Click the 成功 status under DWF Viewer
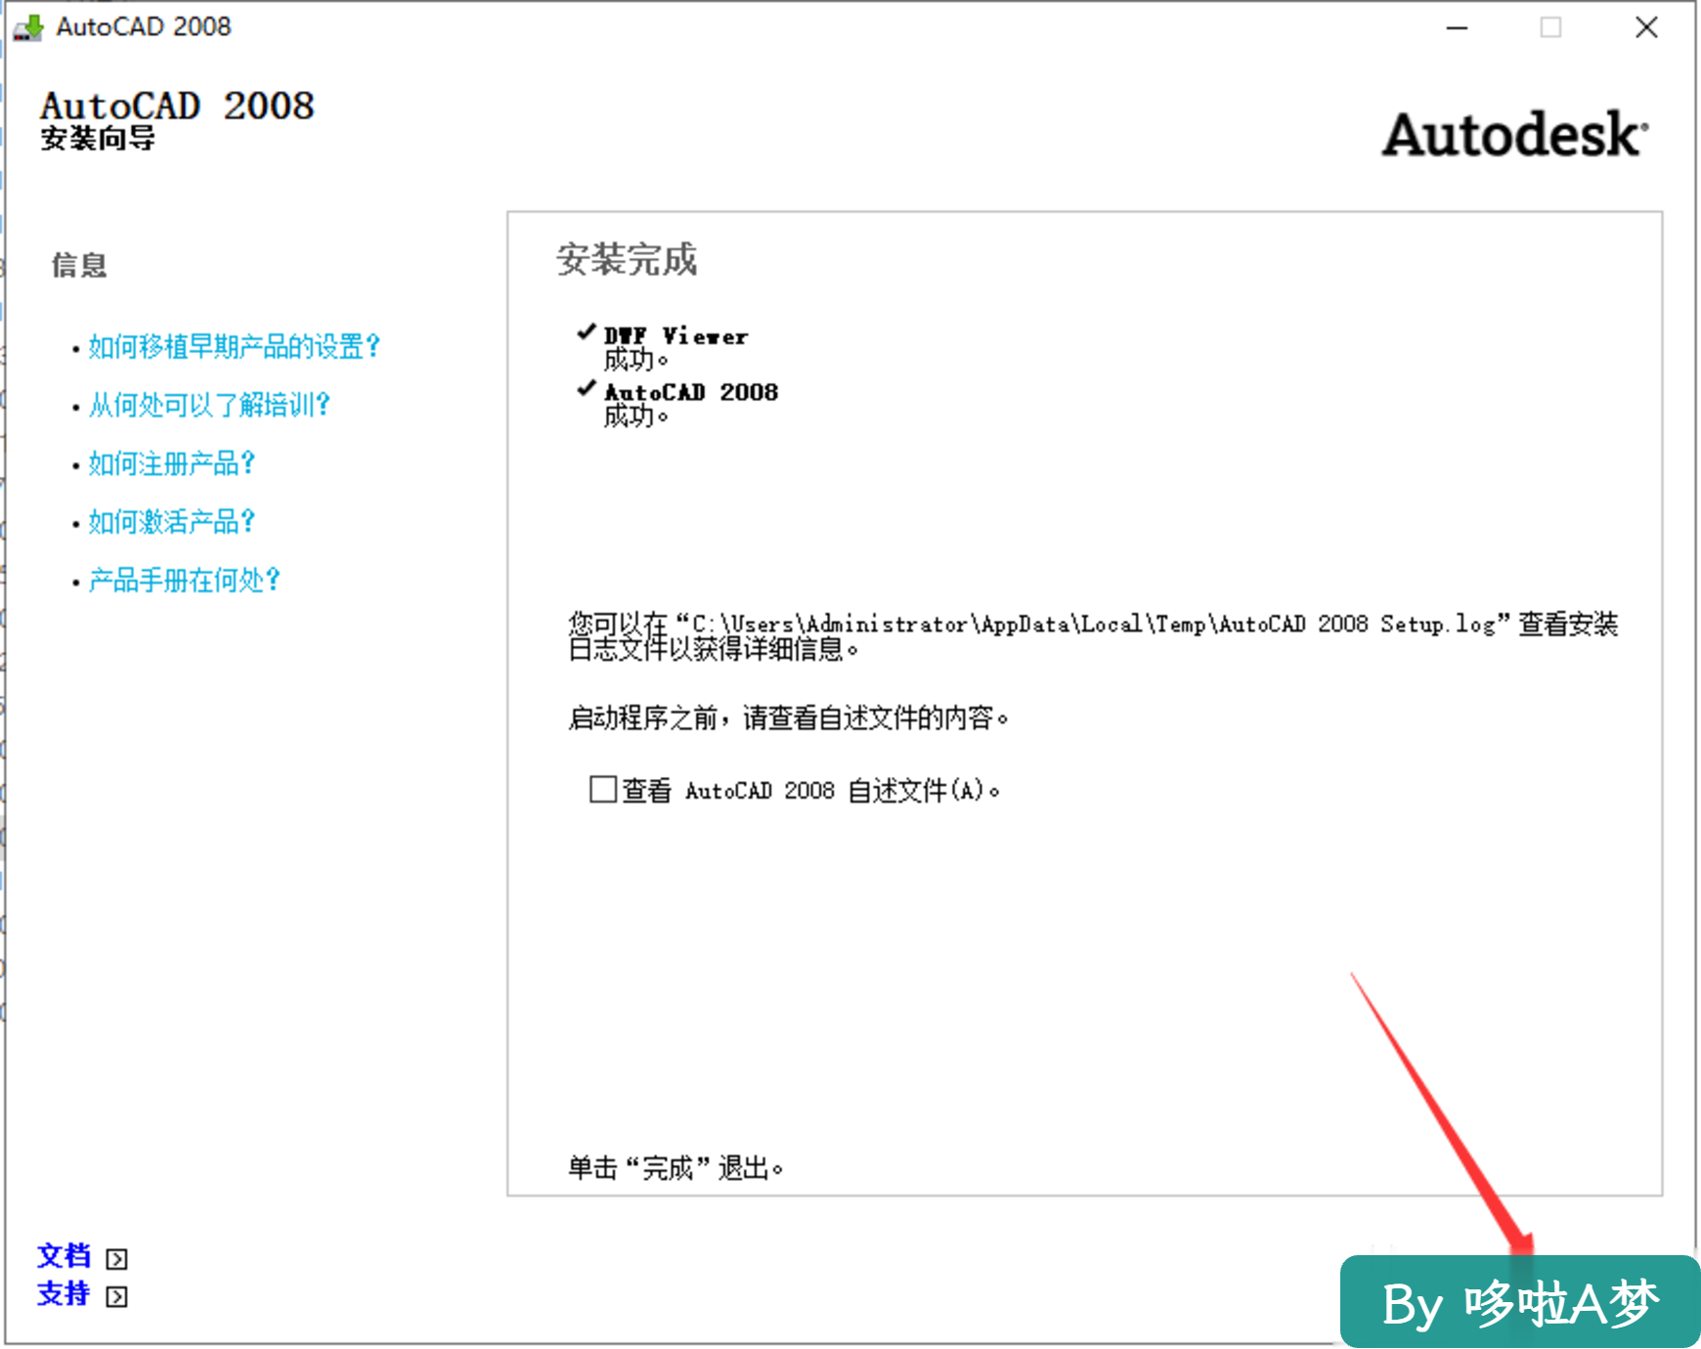The height and width of the screenshot is (1349, 1701). (x=635, y=360)
